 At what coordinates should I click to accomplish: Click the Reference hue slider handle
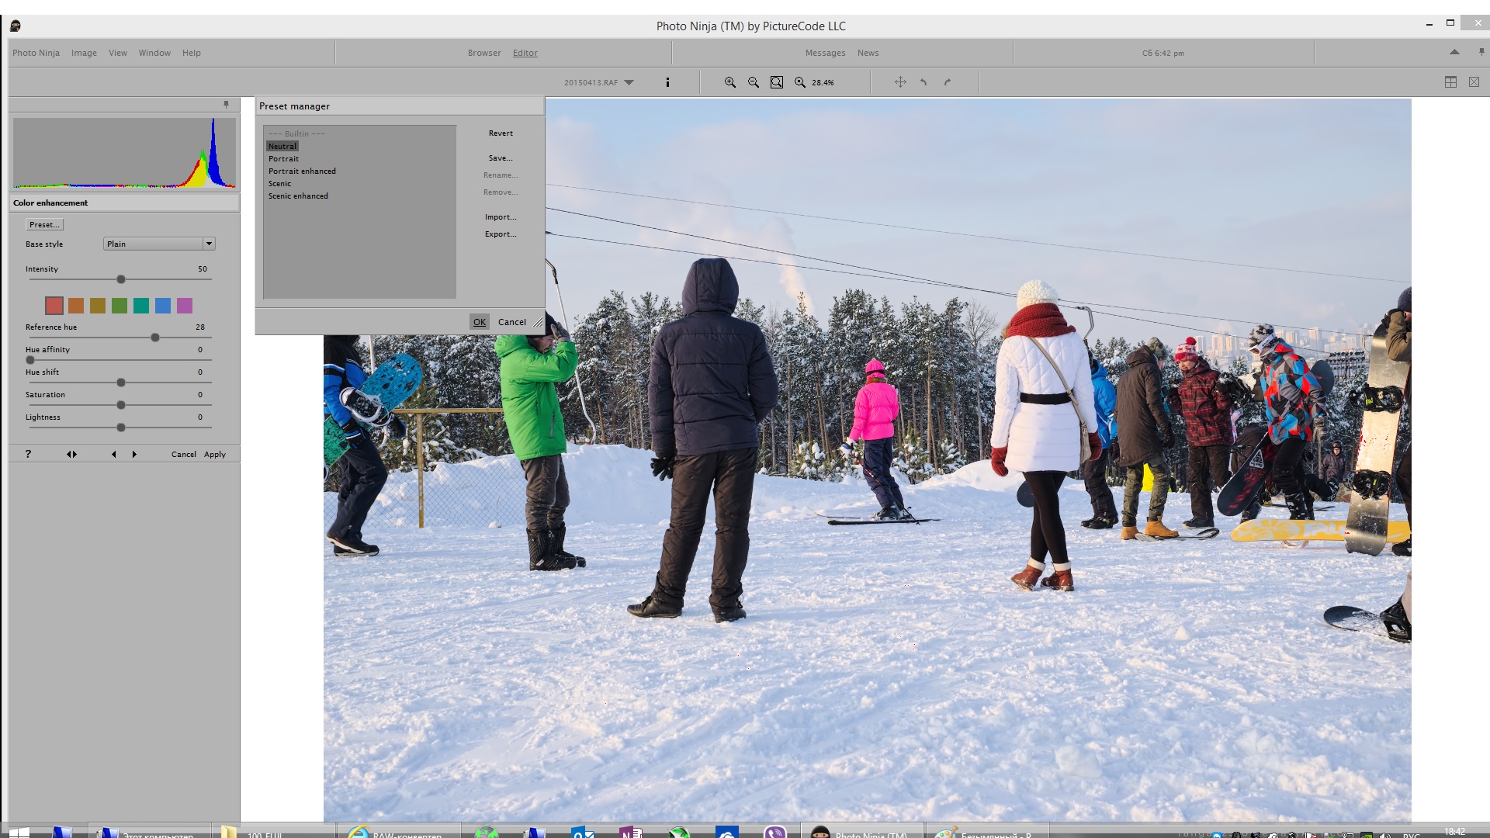pos(155,338)
